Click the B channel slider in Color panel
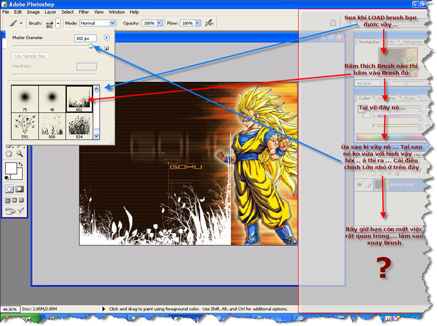Image resolution: width=437 pixels, height=326 pixels. tap(399, 126)
